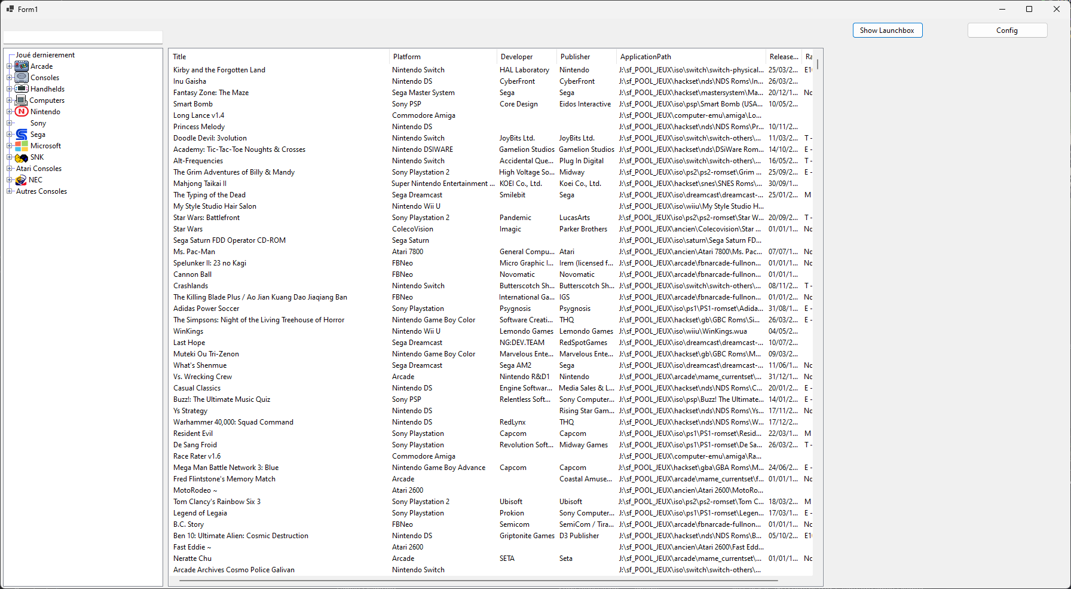Image resolution: width=1071 pixels, height=589 pixels.
Task: Click the NEC logo icon
Action: pos(21,180)
